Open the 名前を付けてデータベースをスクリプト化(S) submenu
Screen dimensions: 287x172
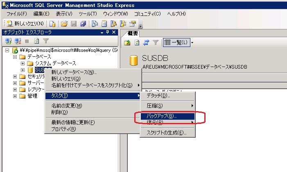(93, 85)
